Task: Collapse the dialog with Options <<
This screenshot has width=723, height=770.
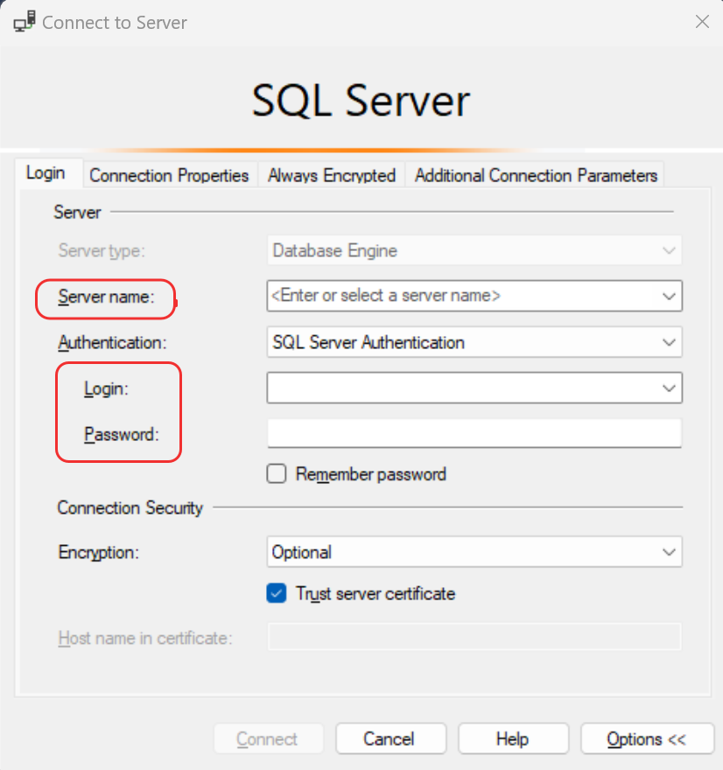Action: 647,738
